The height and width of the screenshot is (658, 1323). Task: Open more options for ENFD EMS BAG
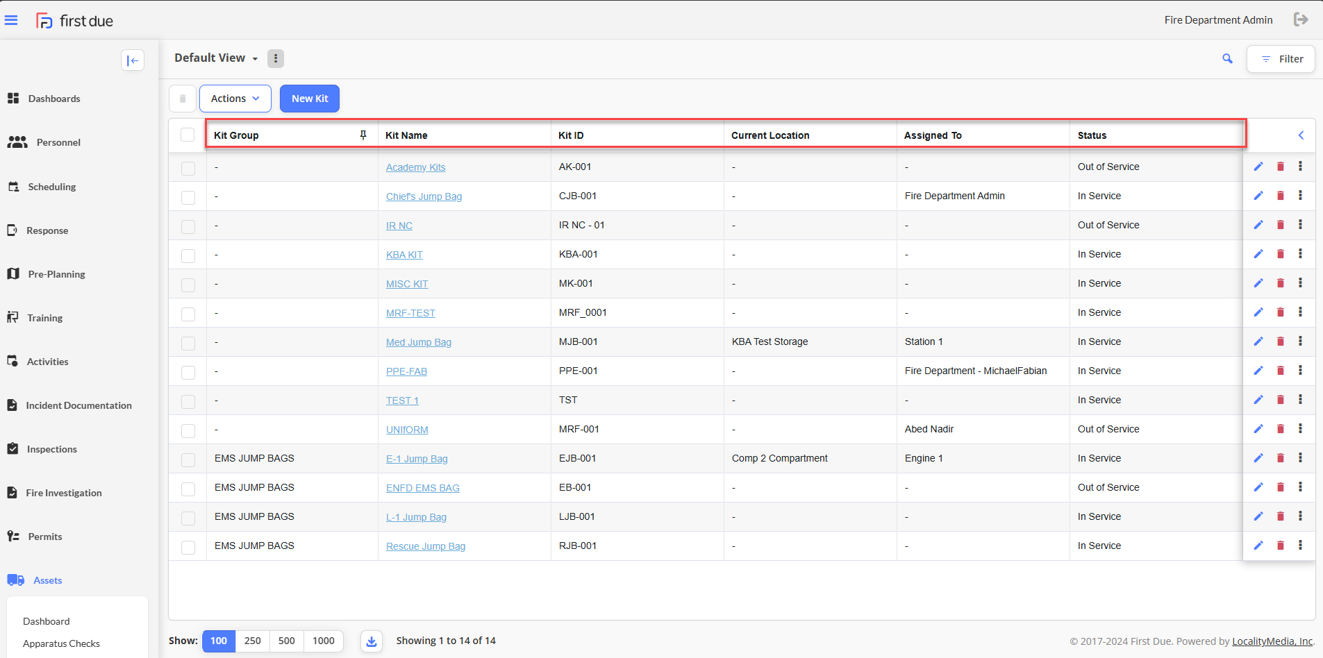tap(1301, 487)
